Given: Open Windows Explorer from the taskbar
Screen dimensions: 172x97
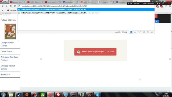Looking at the screenshot, I should 11,95.
